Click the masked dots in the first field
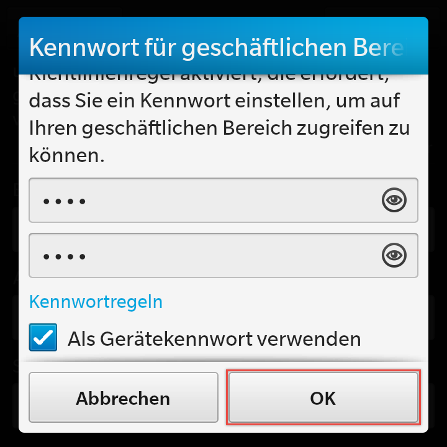This screenshot has height=447, width=447. click(64, 202)
